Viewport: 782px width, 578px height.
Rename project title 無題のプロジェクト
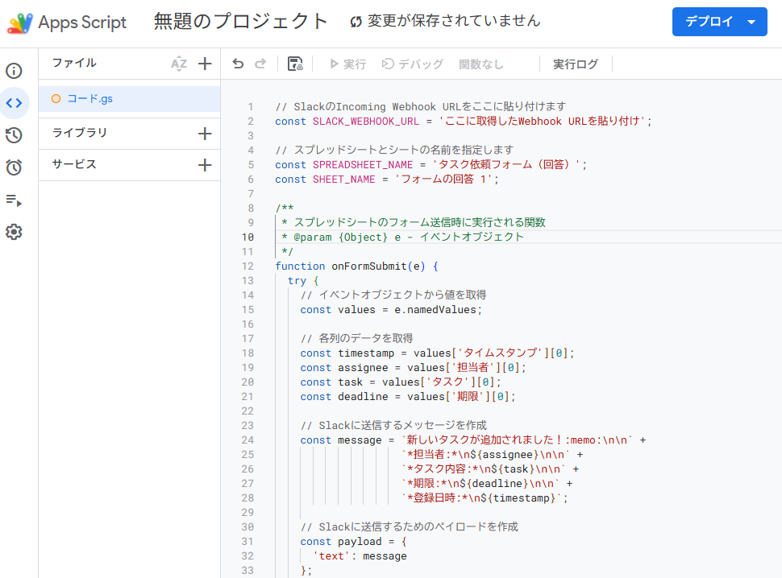[x=240, y=22]
